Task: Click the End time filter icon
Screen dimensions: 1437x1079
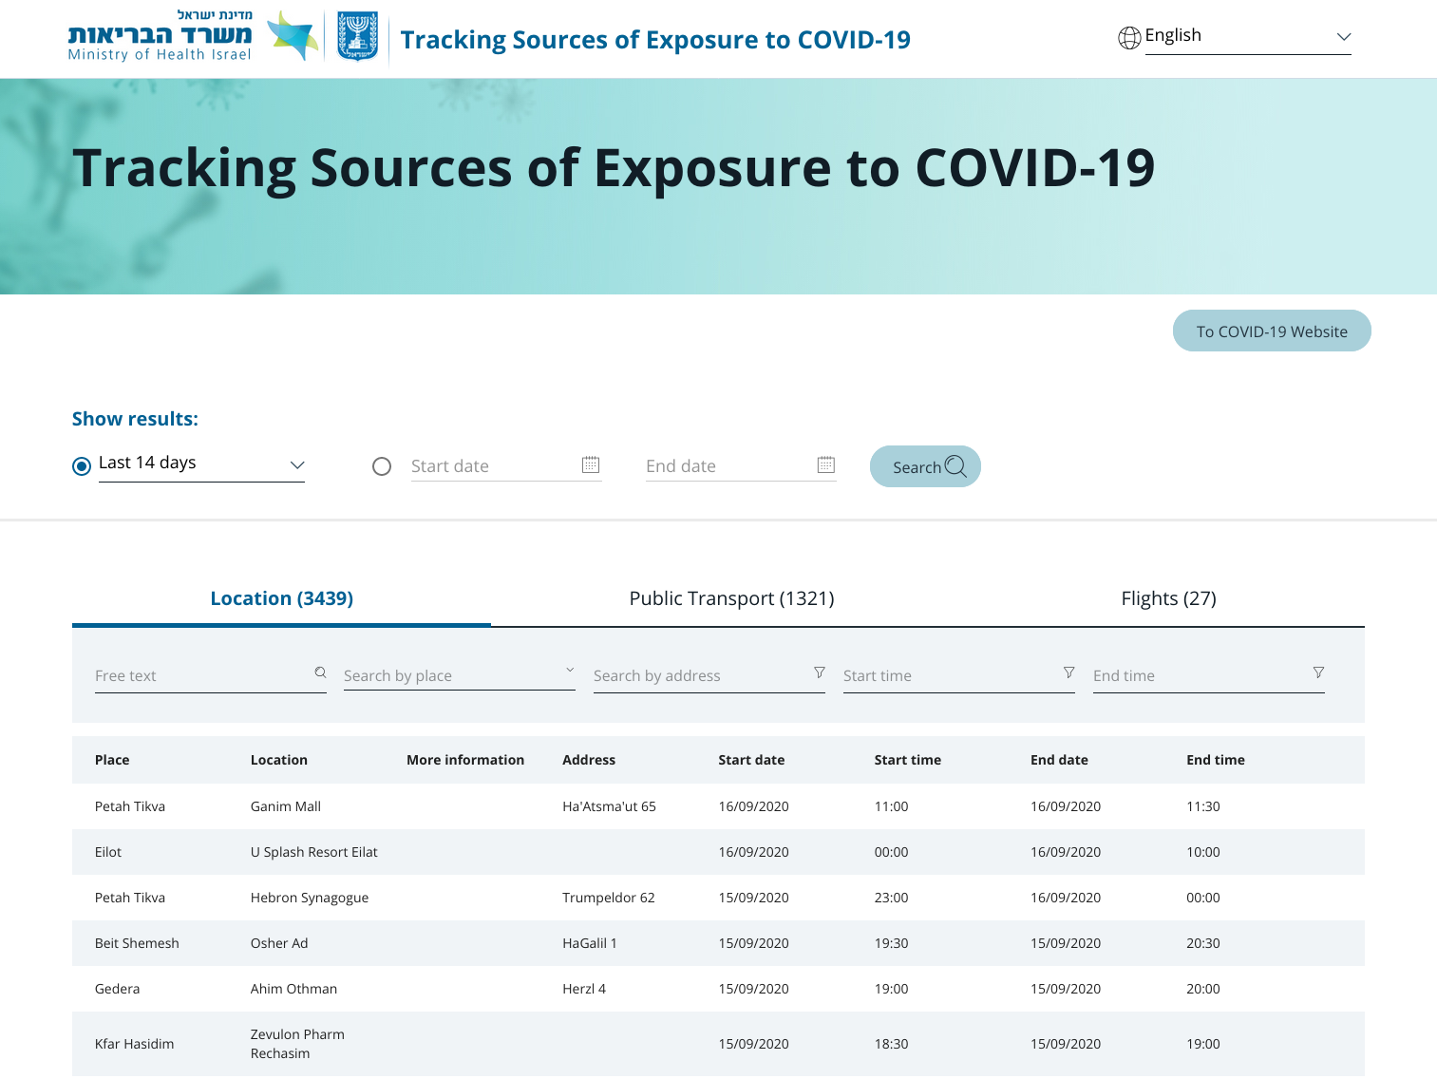Action: click(1318, 672)
